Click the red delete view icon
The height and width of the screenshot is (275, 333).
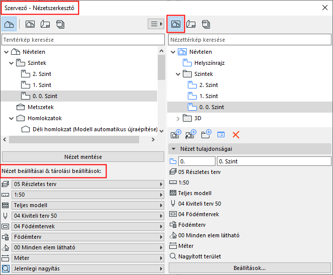[x=236, y=135]
